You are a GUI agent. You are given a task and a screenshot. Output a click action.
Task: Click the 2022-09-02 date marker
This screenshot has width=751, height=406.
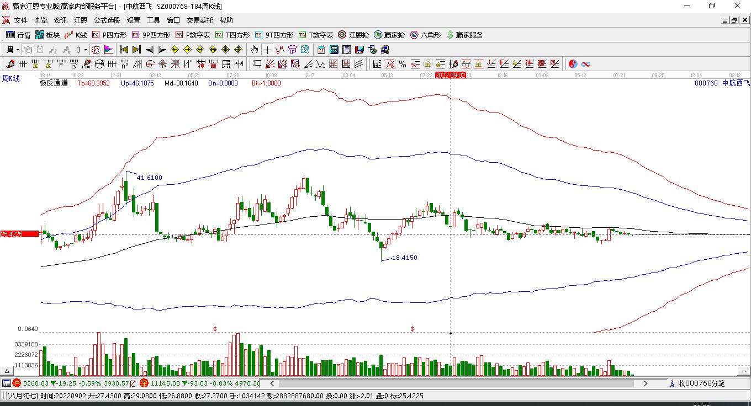[451, 75]
